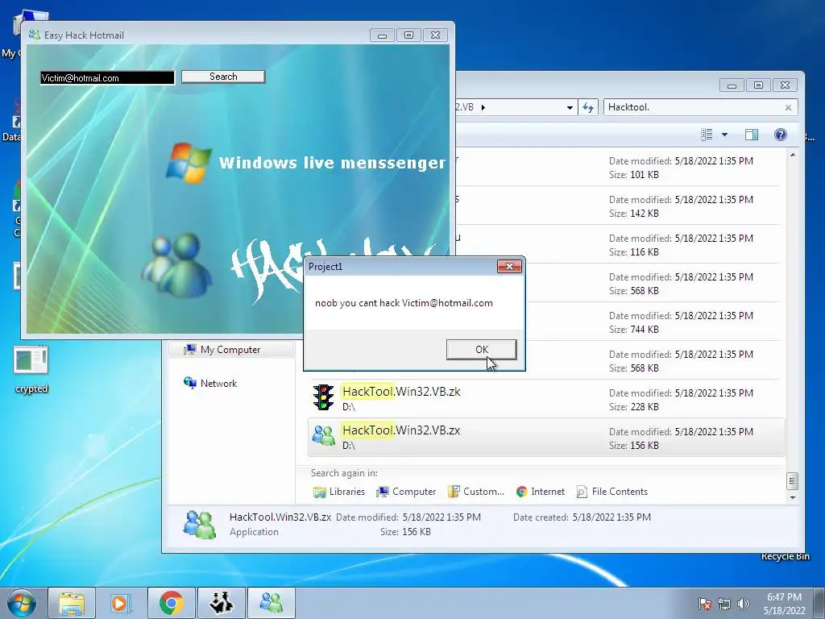The image size is (825, 619).
Task: Open Explorer help button
Action: pyautogui.click(x=780, y=135)
